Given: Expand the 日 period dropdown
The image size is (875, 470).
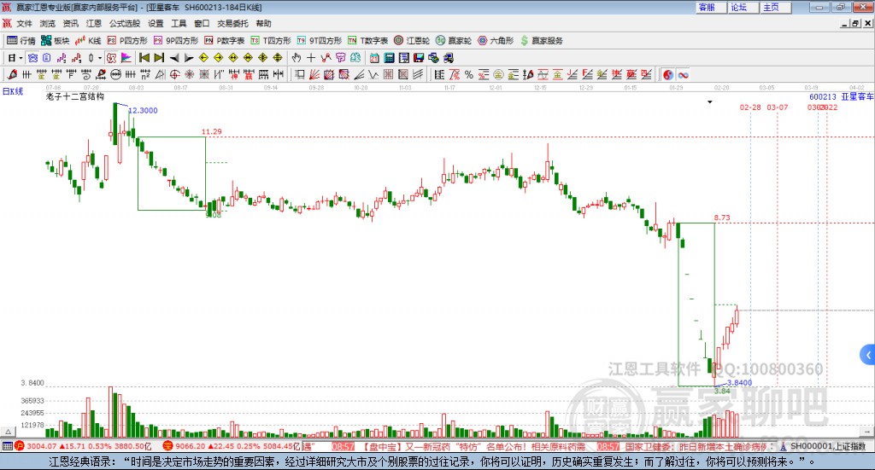Looking at the screenshot, I should (21, 58).
